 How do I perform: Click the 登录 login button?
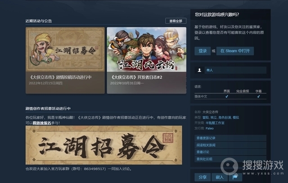click(x=202, y=51)
